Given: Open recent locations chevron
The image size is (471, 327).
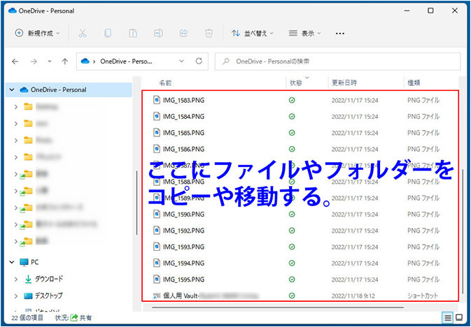Looking at the screenshot, I should (50, 61).
